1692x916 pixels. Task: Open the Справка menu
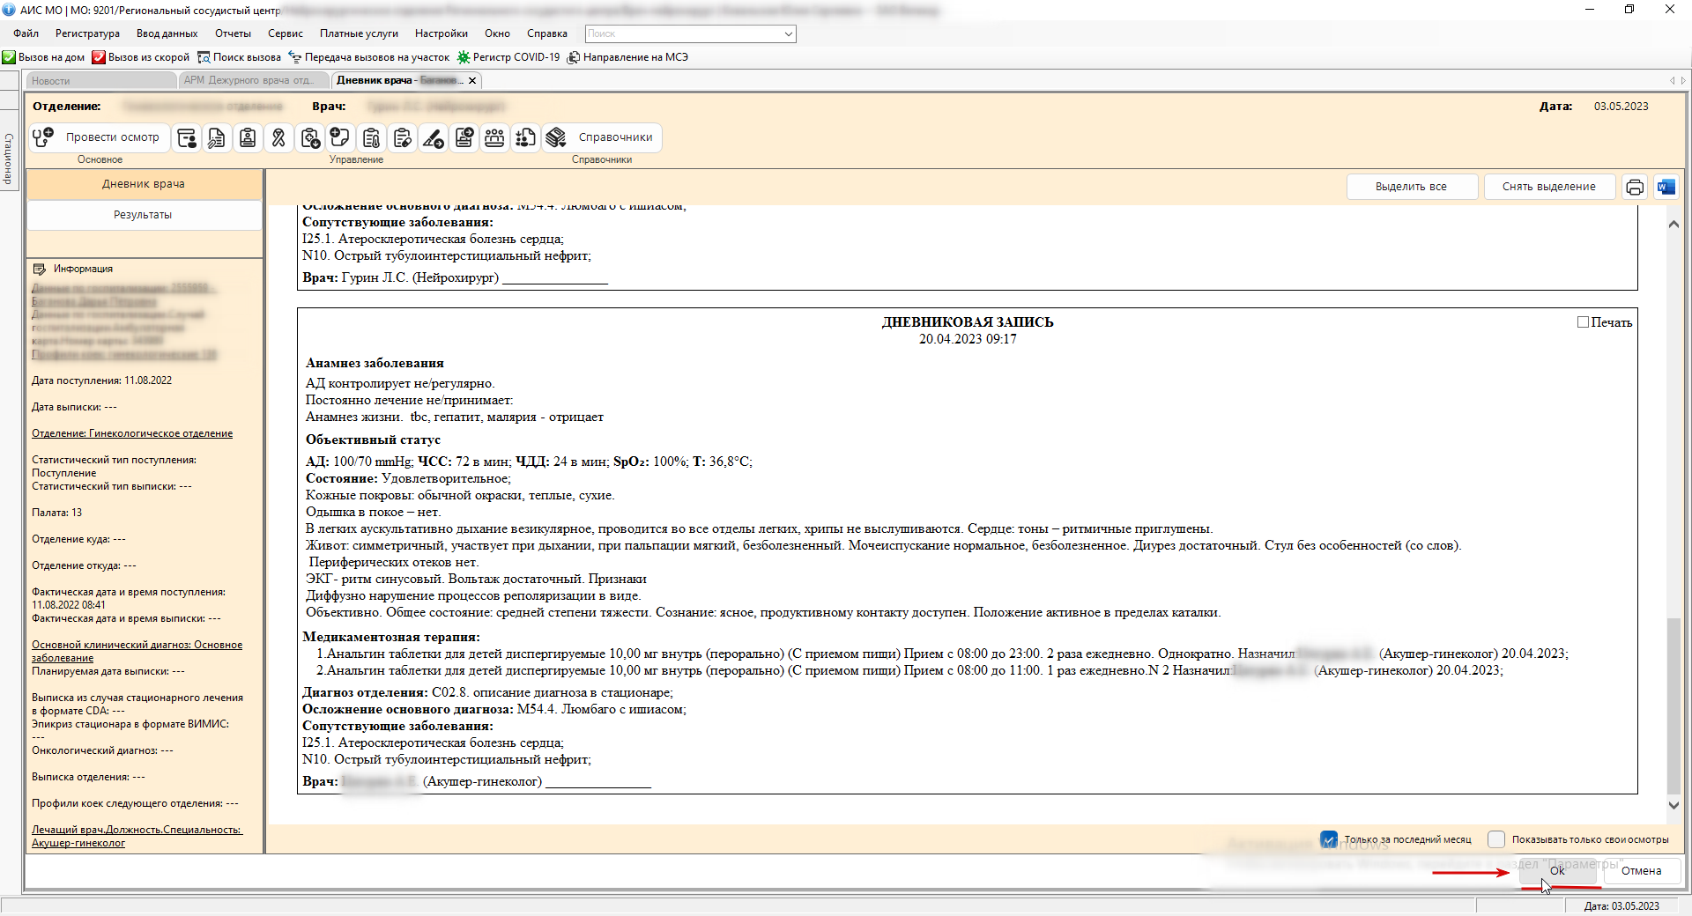[547, 33]
